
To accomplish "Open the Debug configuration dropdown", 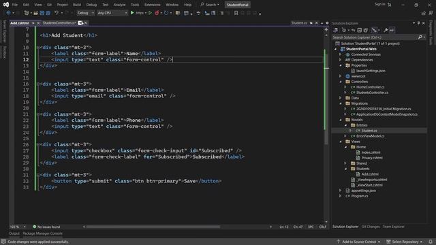I will click(x=85, y=13).
